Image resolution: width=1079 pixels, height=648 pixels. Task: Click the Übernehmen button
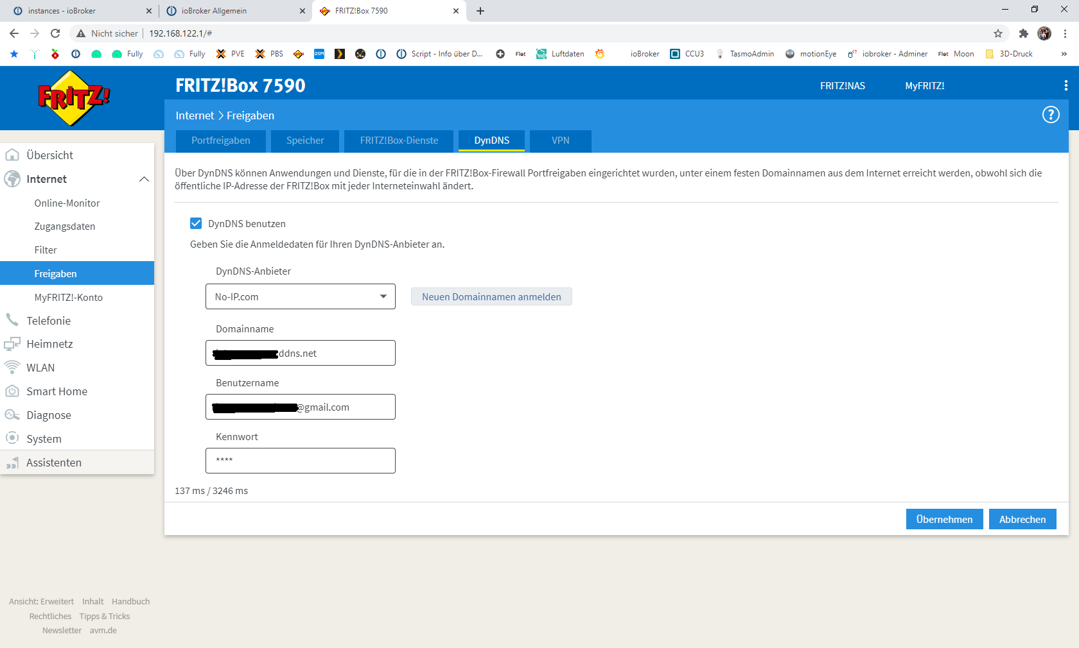click(x=944, y=519)
